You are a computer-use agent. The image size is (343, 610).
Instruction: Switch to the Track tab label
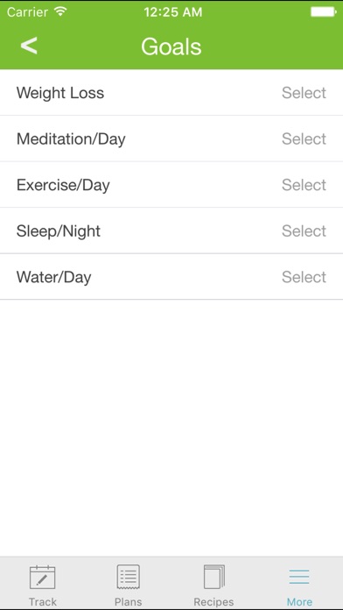(x=42, y=602)
